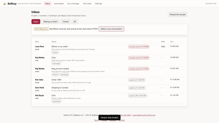Viewport: 219px width, 123px height.
Task: Open Sam Field's conversation
Action: pyautogui.click(x=109, y=89)
